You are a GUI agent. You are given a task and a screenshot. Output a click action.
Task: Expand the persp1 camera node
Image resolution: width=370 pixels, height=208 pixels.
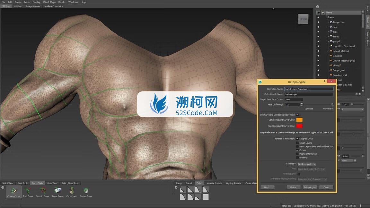click(329, 41)
